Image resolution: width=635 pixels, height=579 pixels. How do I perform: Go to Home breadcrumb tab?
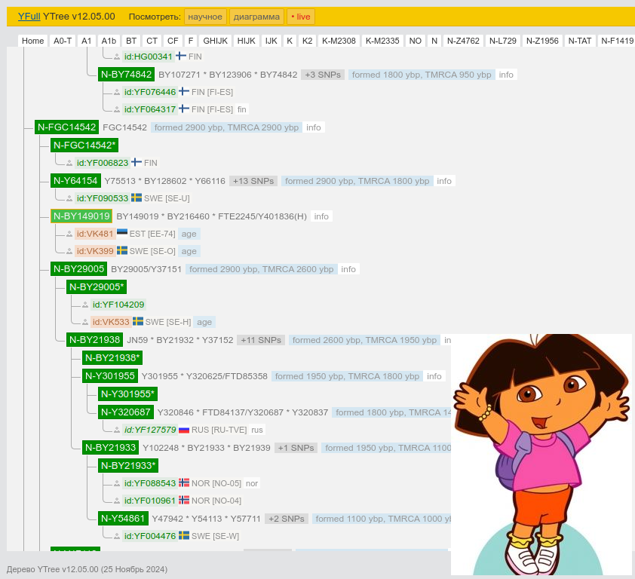32,41
